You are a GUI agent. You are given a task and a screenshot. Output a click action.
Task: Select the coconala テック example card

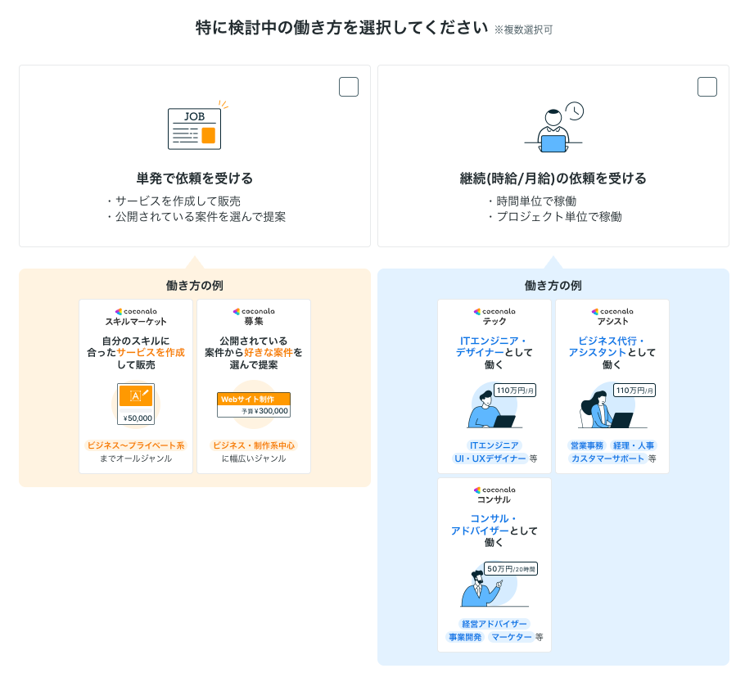(x=494, y=386)
